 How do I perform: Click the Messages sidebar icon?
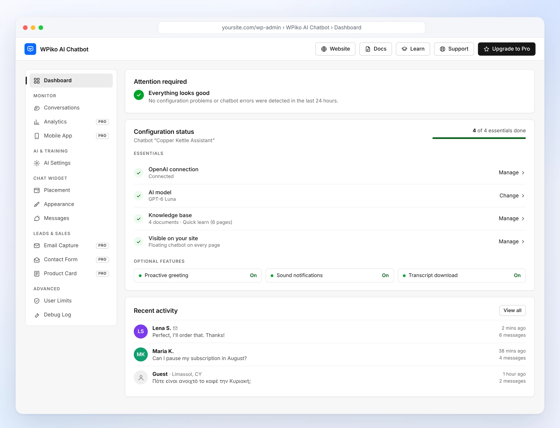pos(37,218)
